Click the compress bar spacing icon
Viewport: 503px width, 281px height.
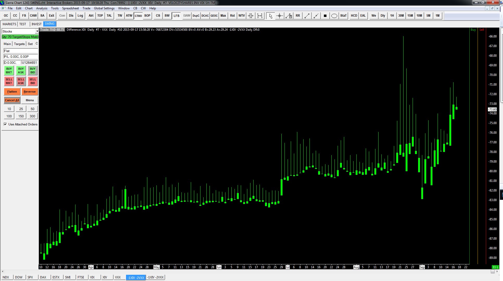pos(251,16)
